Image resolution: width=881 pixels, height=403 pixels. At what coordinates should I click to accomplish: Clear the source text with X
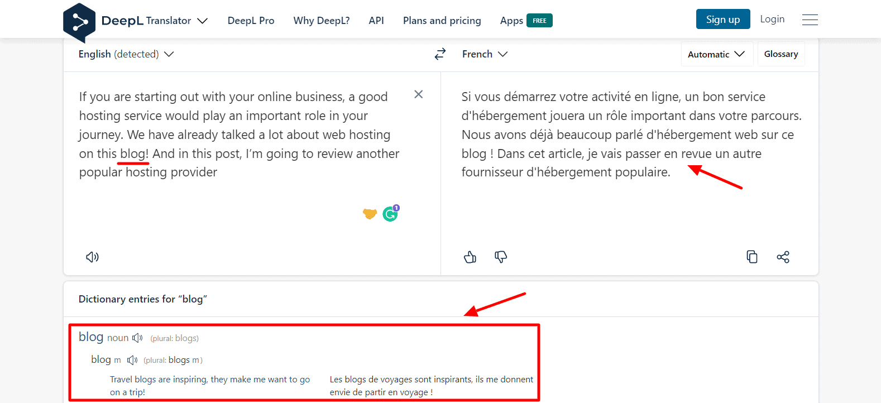pyautogui.click(x=418, y=94)
